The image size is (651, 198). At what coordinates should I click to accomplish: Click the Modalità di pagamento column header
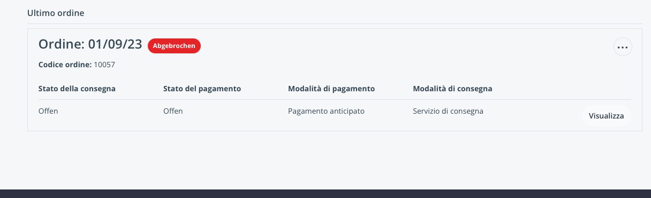click(331, 88)
